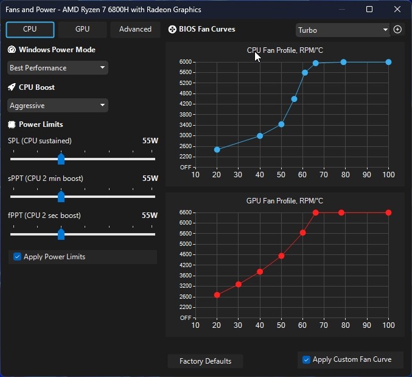Click the Windows Power Mode gauge icon

pos(12,50)
